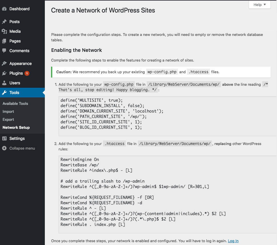
Task: Click the Pages icon in sidebar
Action: tap(4, 41)
